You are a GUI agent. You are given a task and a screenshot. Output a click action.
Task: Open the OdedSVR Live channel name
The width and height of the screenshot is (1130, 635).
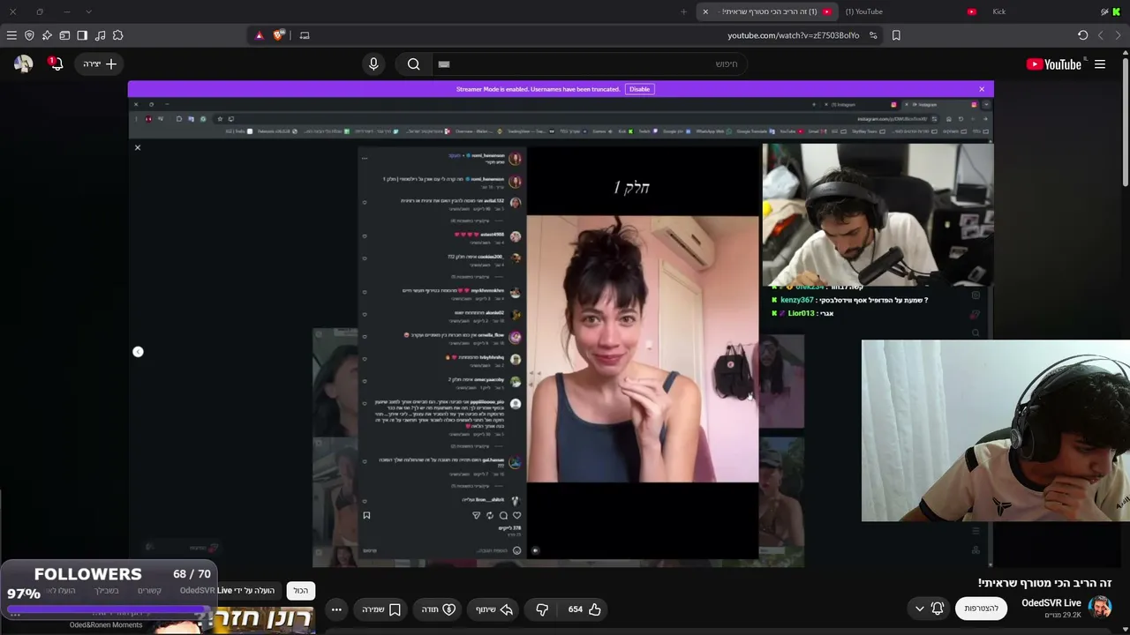(x=1051, y=603)
